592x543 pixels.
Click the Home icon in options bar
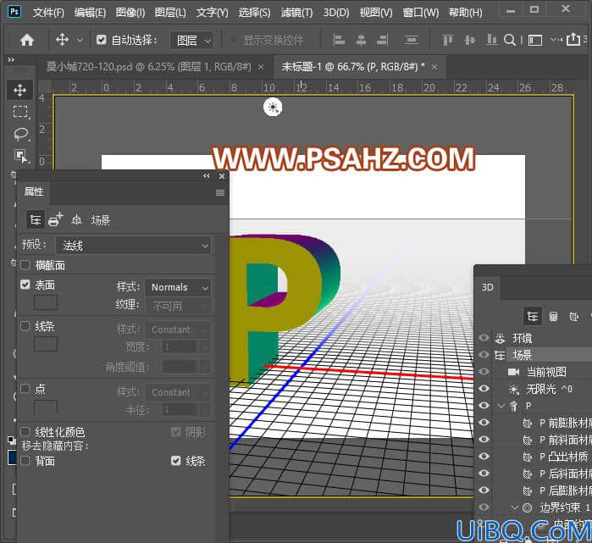click(27, 40)
